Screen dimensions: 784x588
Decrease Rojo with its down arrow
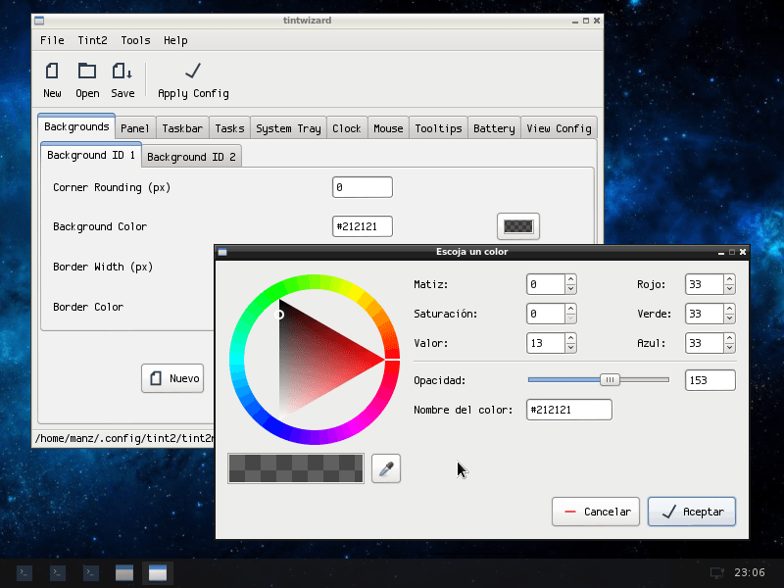point(729,289)
